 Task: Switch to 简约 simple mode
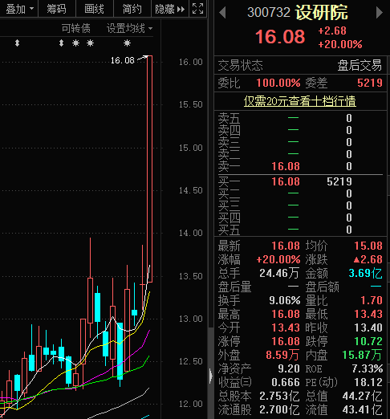pos(132,9)
